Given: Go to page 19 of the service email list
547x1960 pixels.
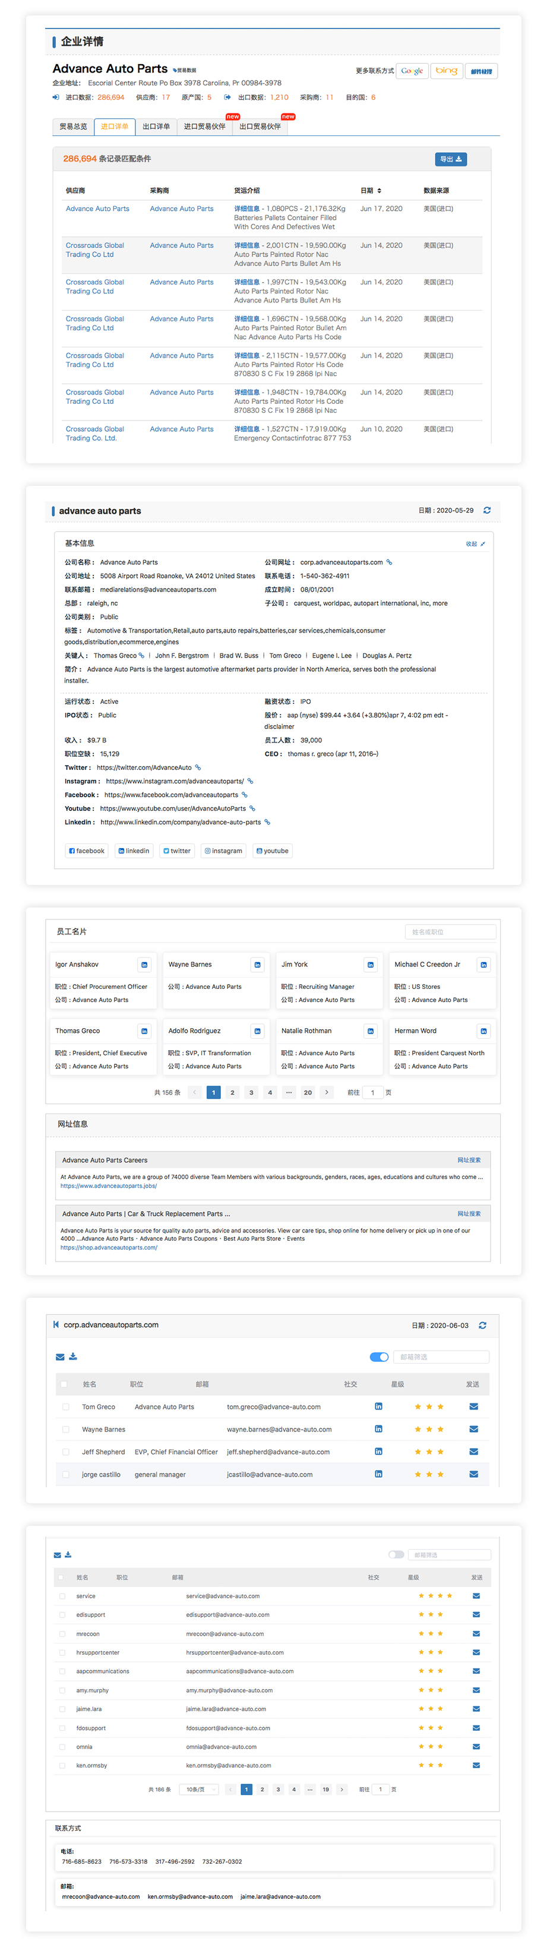Looking at the screenshot, I should pyautogui.click(x=325, y=1790).
